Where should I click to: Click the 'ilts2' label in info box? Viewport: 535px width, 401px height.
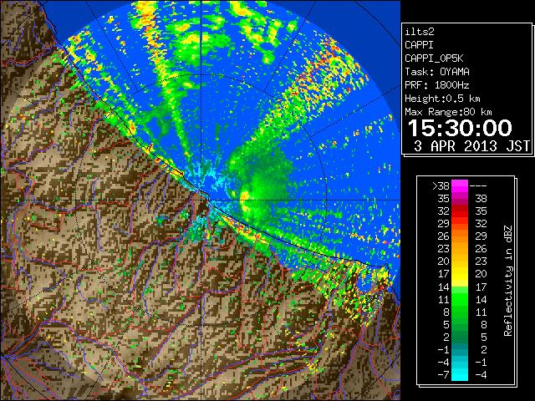click(x=420, y=32)
